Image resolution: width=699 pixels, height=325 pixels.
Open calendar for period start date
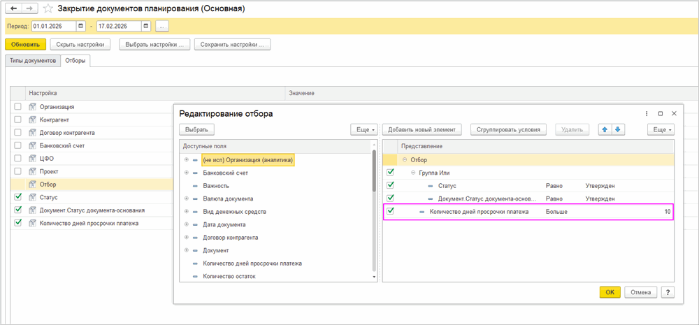tap(81, 27)
